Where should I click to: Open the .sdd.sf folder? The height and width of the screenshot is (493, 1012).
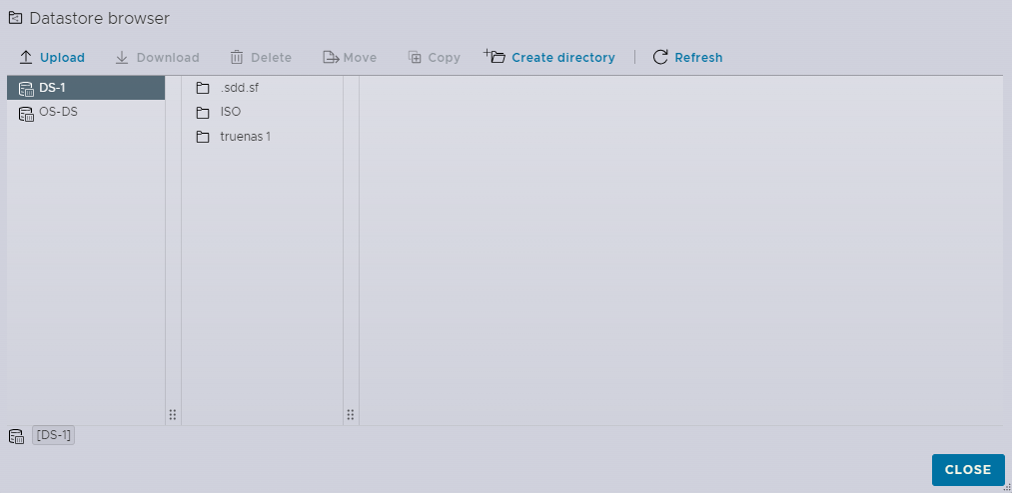[x=240, y=88]
